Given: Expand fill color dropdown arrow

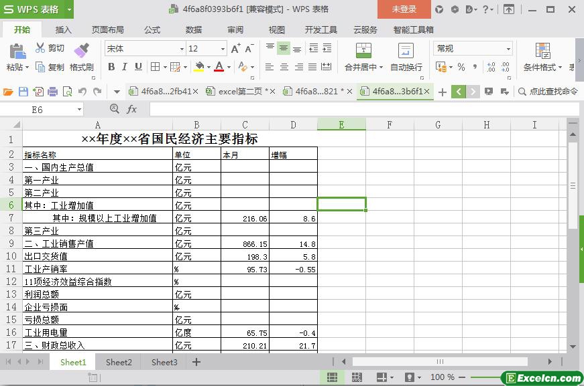Looking at the screenshot, I should 209,68.
